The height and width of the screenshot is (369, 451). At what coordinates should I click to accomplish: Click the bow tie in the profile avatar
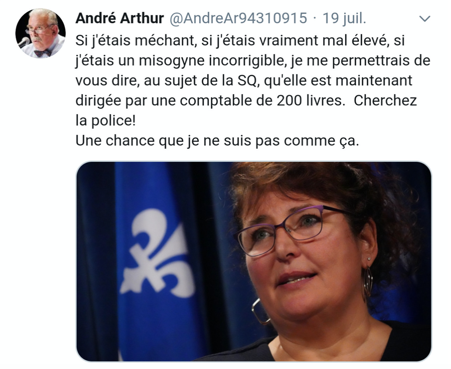point(42,53)
